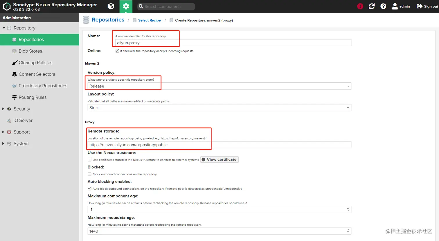Click the Support lifebuoy icon

(9, 132)
